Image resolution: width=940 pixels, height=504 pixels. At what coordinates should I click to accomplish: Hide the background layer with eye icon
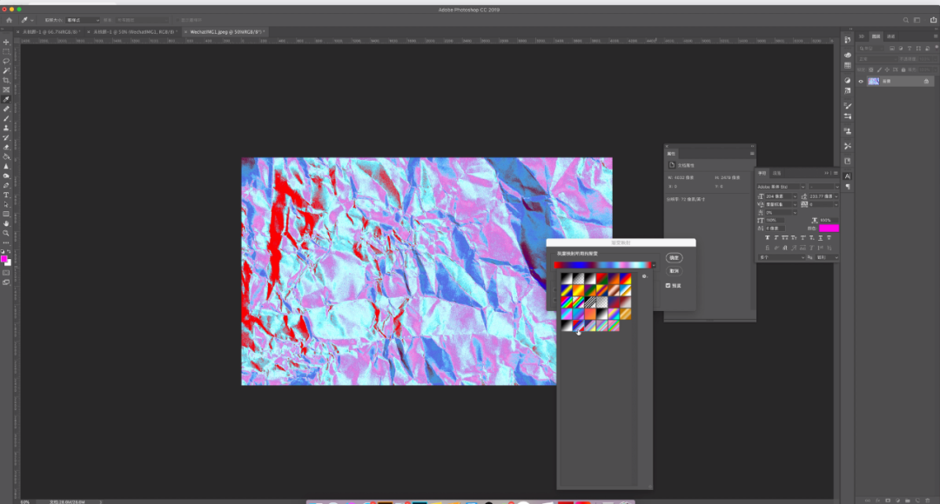coord(861,81)
